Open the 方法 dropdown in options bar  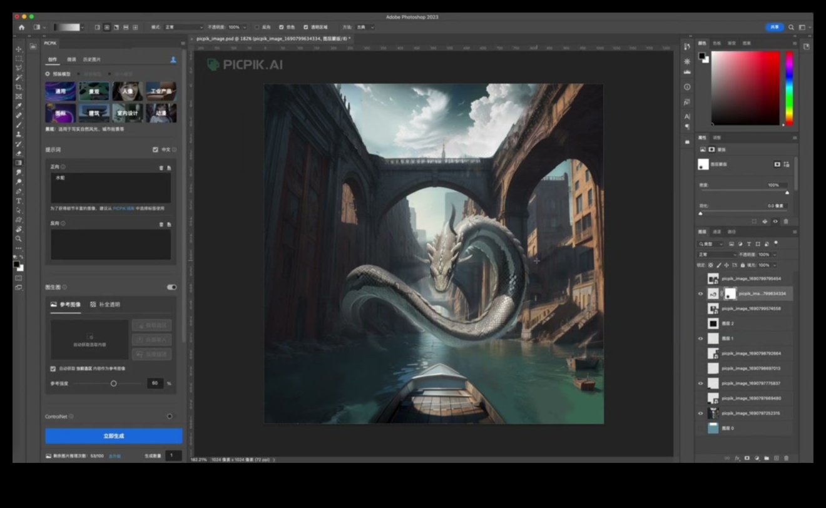[364, 28]
